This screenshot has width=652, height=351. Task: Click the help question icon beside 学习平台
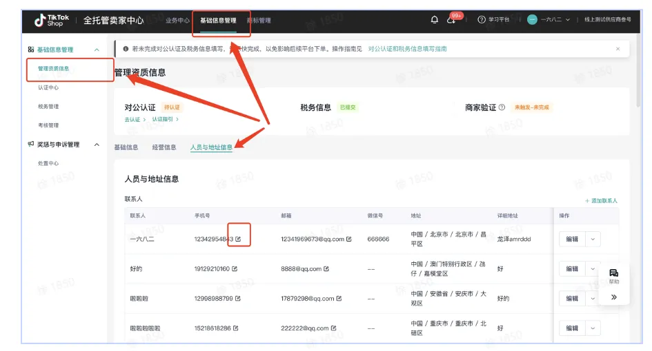pos(482,19)
